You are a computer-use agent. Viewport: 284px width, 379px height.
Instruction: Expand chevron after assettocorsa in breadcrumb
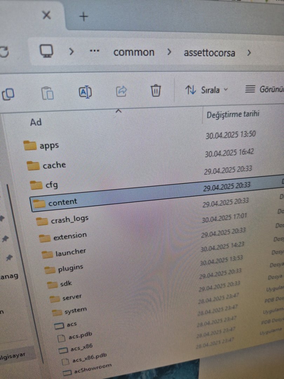pyautogui.click(x=249, y=53)
